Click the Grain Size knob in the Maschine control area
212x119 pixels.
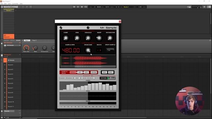26,48
